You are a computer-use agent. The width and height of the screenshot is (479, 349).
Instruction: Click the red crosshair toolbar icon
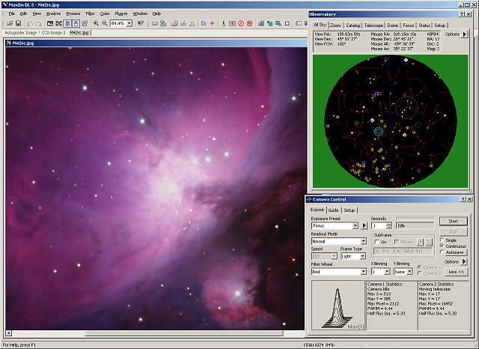point(213,23)
